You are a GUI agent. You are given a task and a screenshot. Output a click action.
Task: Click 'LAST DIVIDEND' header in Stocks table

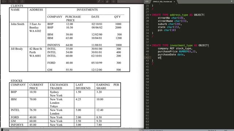[x=83, y=87]
